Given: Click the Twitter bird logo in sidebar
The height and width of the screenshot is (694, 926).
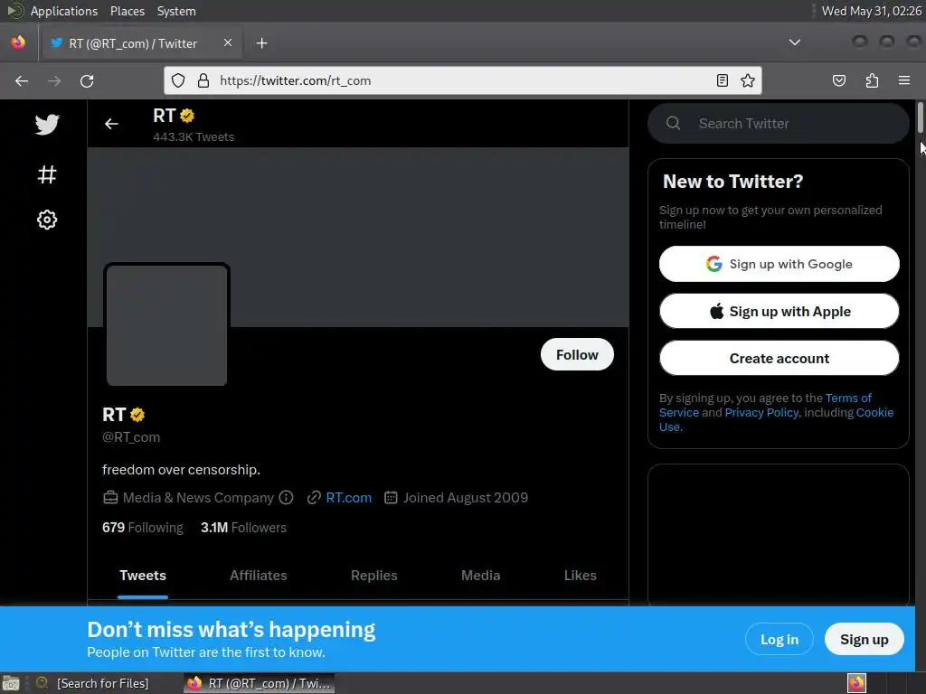Looking at the screenshot, I should 47,124.
